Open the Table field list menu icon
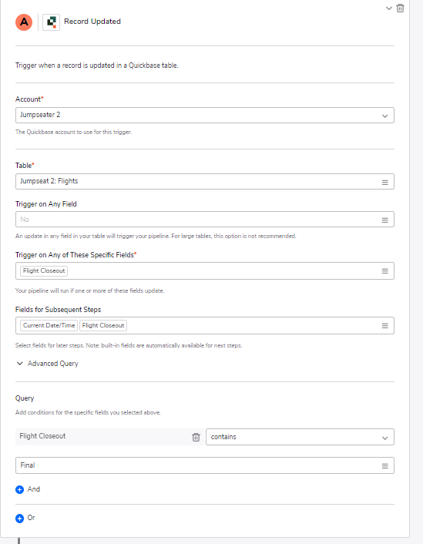Viewport: 423px width, 544px height. tap(384, 182)
